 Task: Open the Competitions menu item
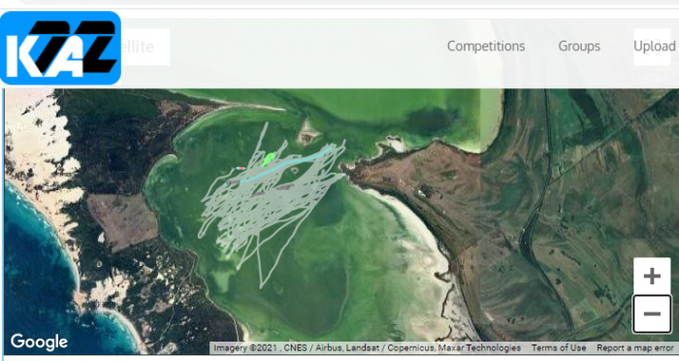pyautogui.click(x=486, y=46)
